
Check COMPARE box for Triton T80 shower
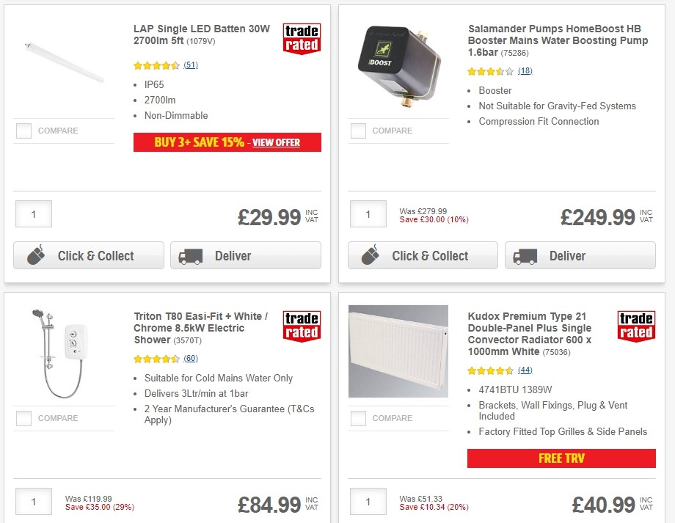(x=23, y=418)
